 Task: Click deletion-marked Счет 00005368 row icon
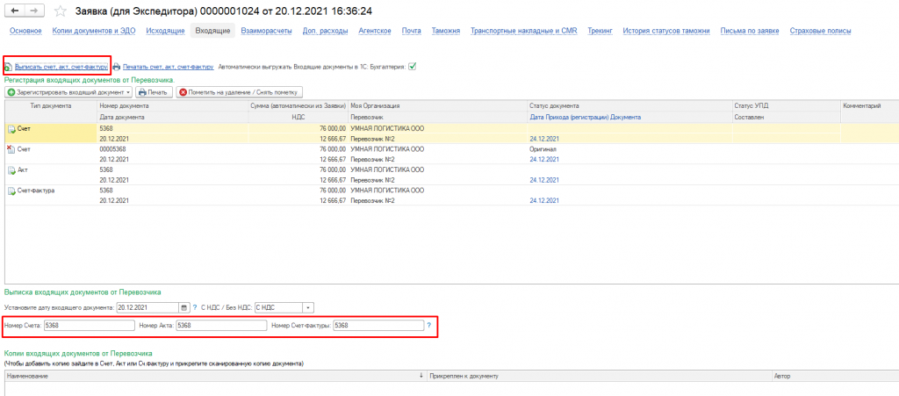tap(11, 150)
